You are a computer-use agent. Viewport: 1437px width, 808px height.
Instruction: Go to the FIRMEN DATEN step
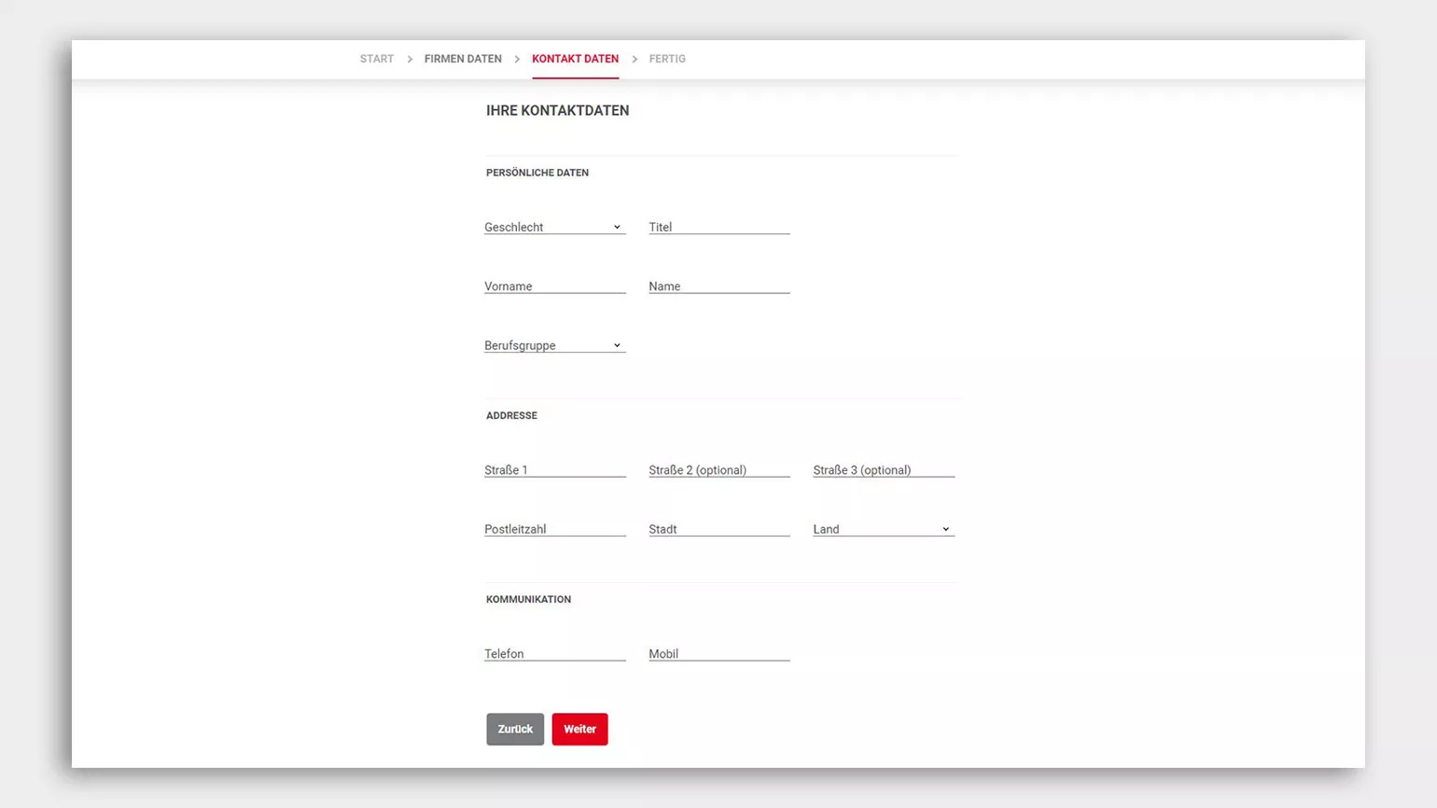tap(463, 59)
